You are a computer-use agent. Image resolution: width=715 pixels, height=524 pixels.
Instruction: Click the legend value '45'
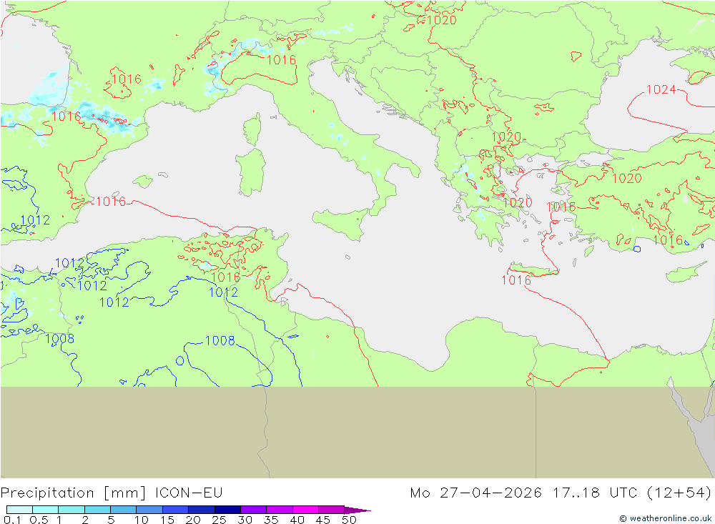[323, 520]
